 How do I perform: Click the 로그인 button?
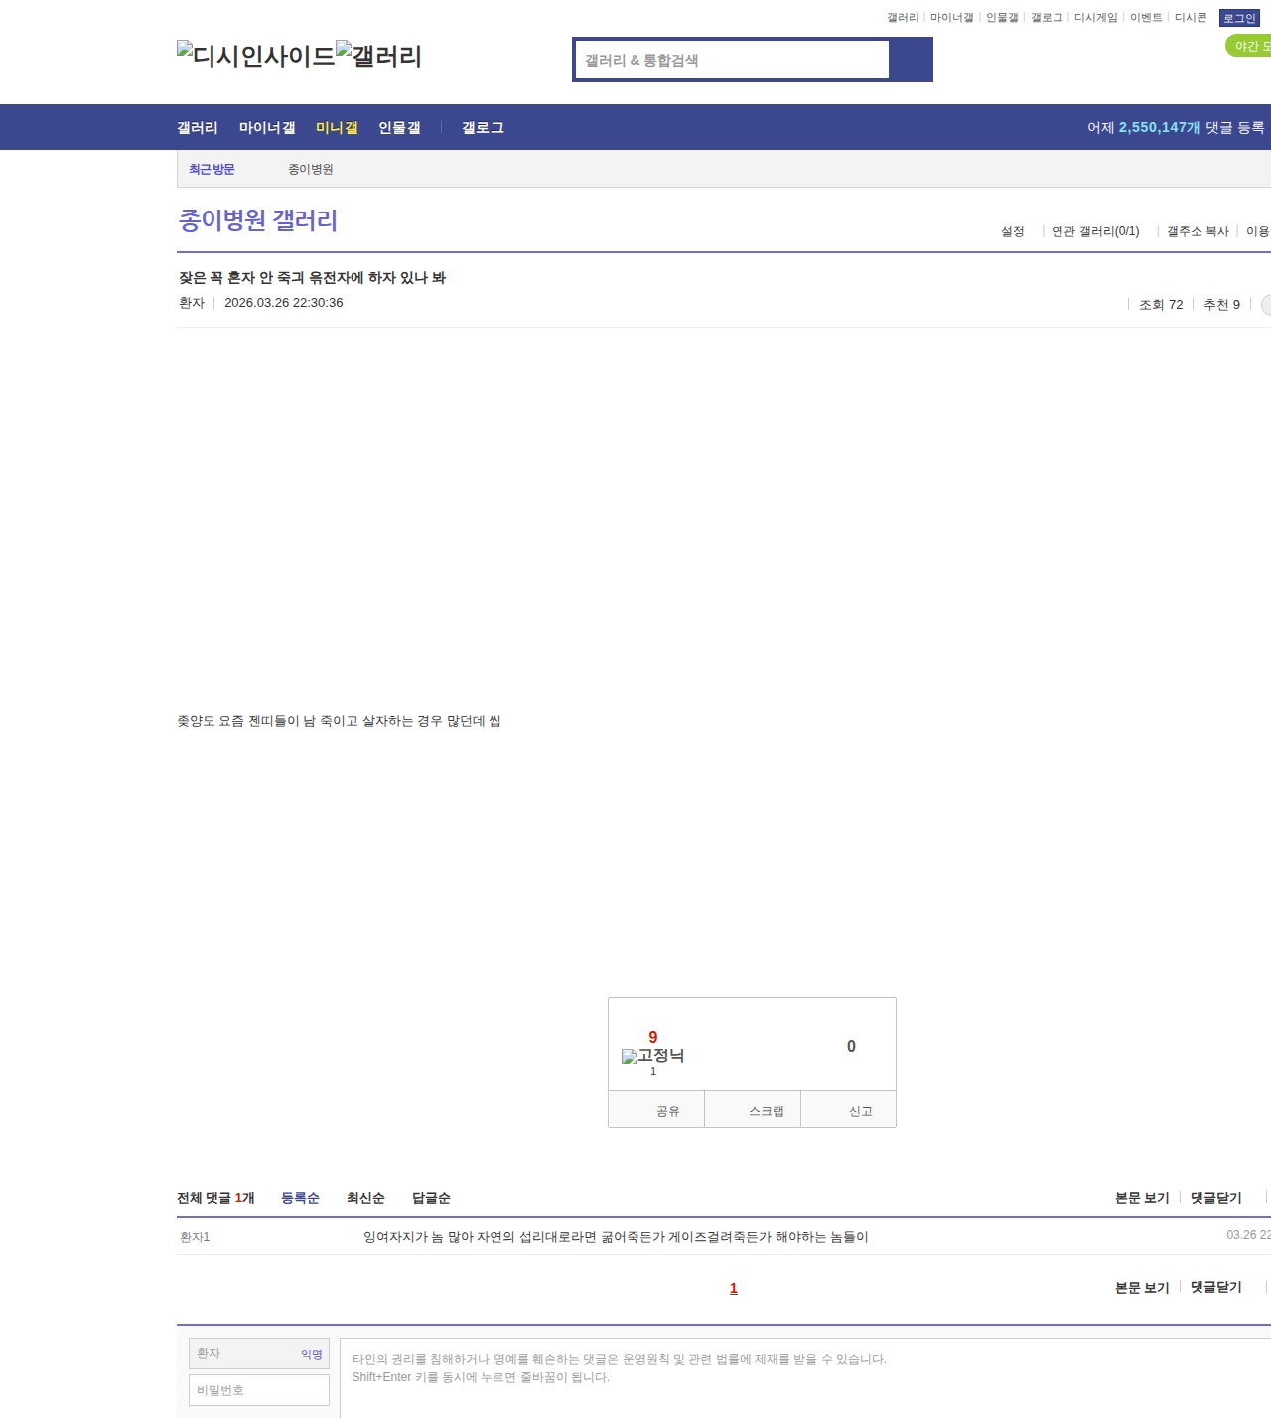pos(1239,18)
